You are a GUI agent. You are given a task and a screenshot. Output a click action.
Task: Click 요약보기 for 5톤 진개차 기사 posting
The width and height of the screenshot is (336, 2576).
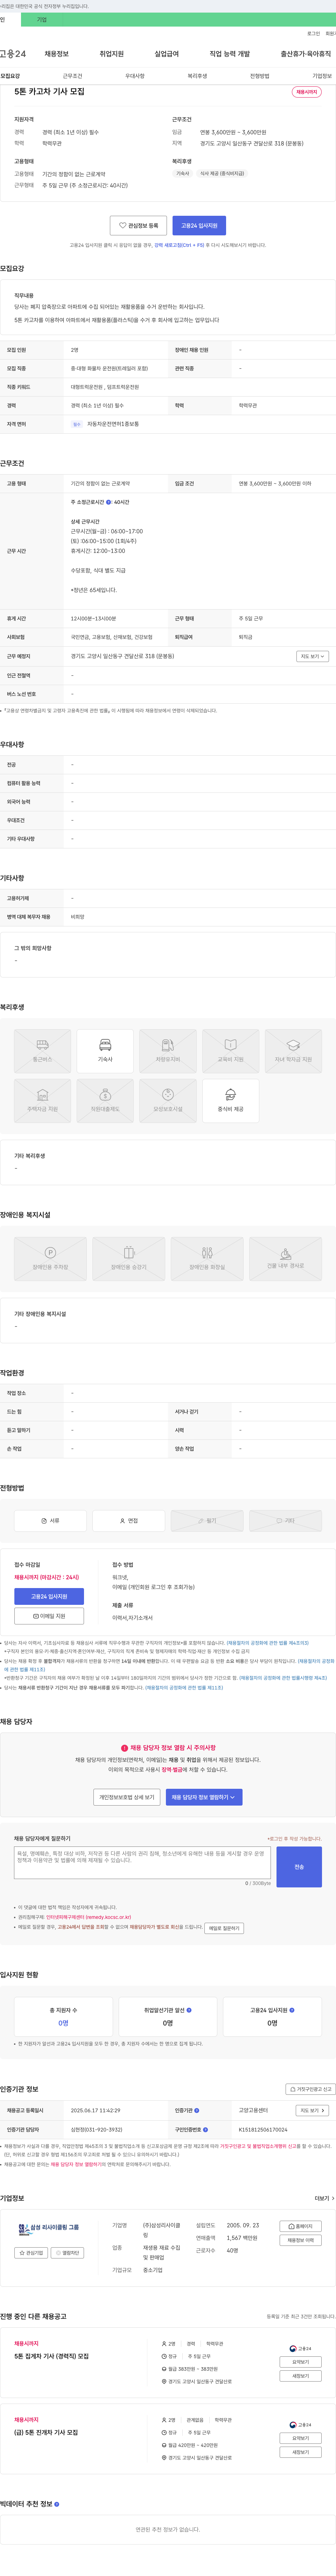[300, 2438]
